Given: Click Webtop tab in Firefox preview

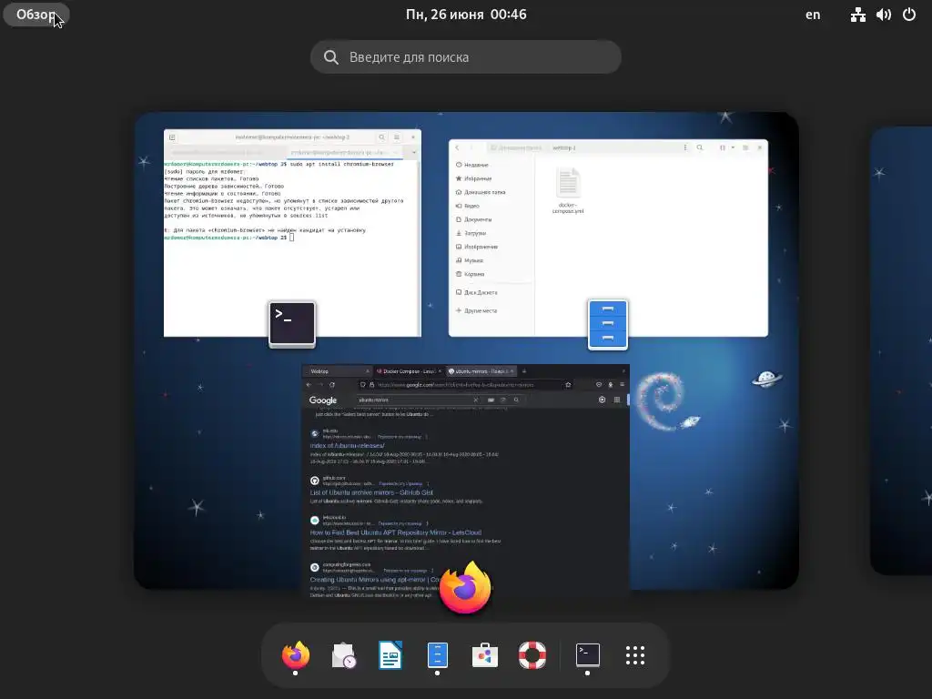Looking at the screenshot, I should (337, 371).
